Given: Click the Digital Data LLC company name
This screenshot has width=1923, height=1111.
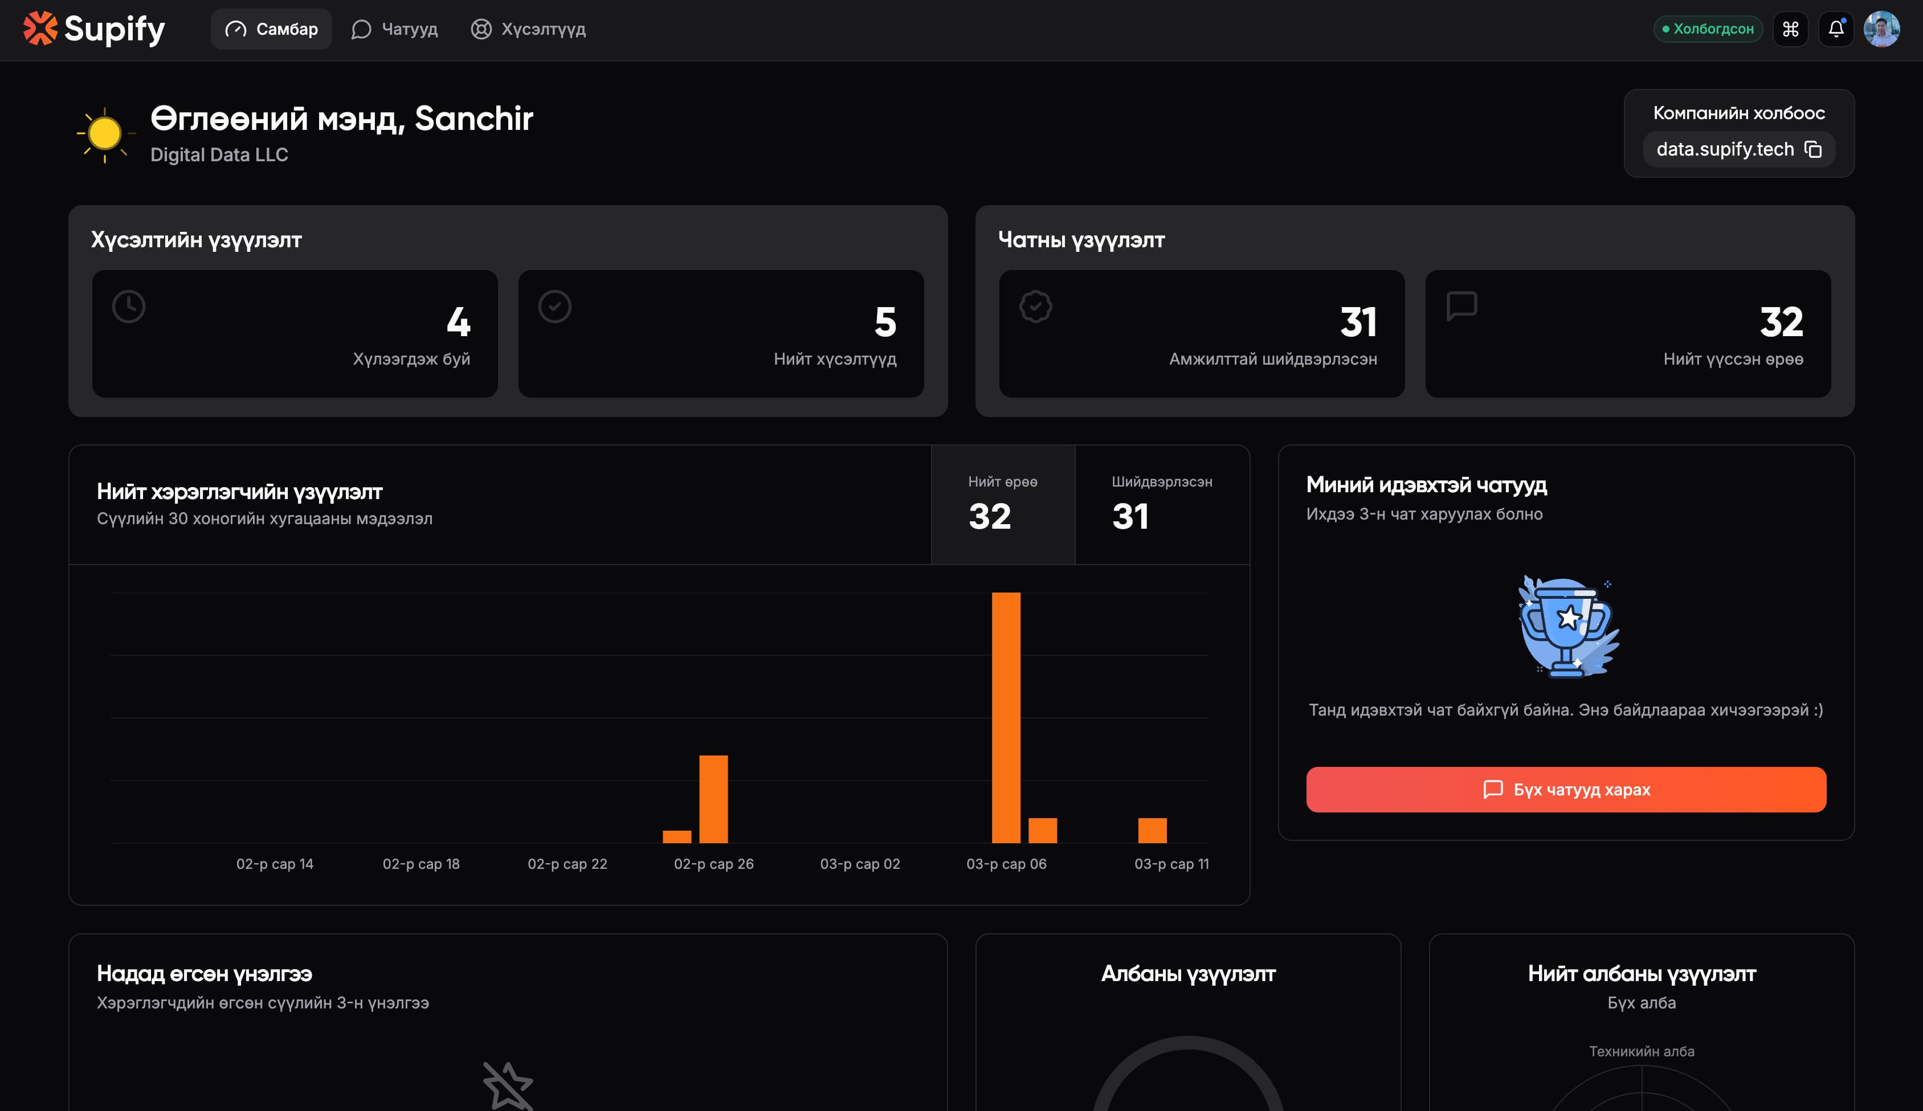Looking at the screenshot, I should point(219,155).
